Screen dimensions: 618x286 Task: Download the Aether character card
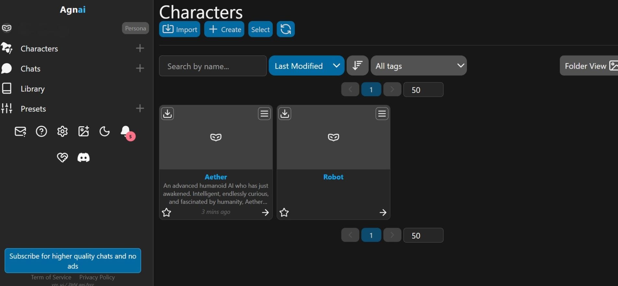[x=168, y=114]
